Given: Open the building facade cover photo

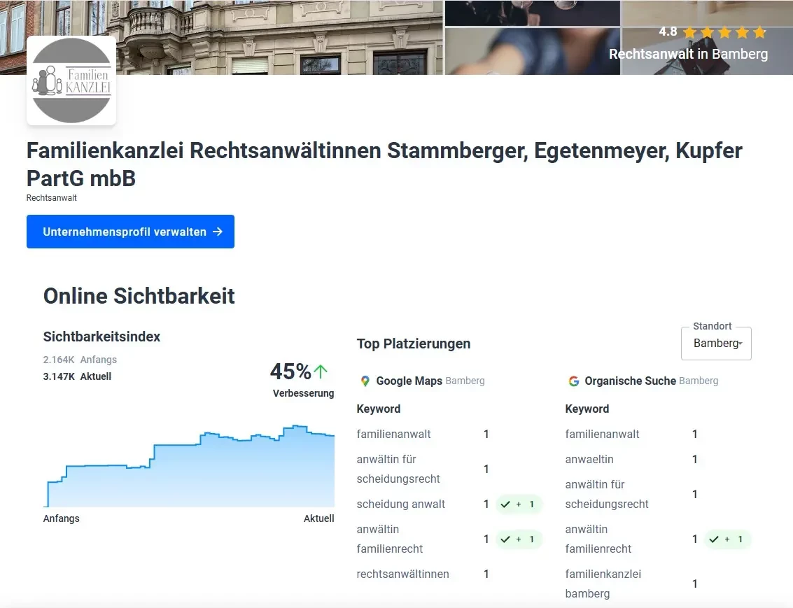Looking at the screenshot, I should pos(280,35).
